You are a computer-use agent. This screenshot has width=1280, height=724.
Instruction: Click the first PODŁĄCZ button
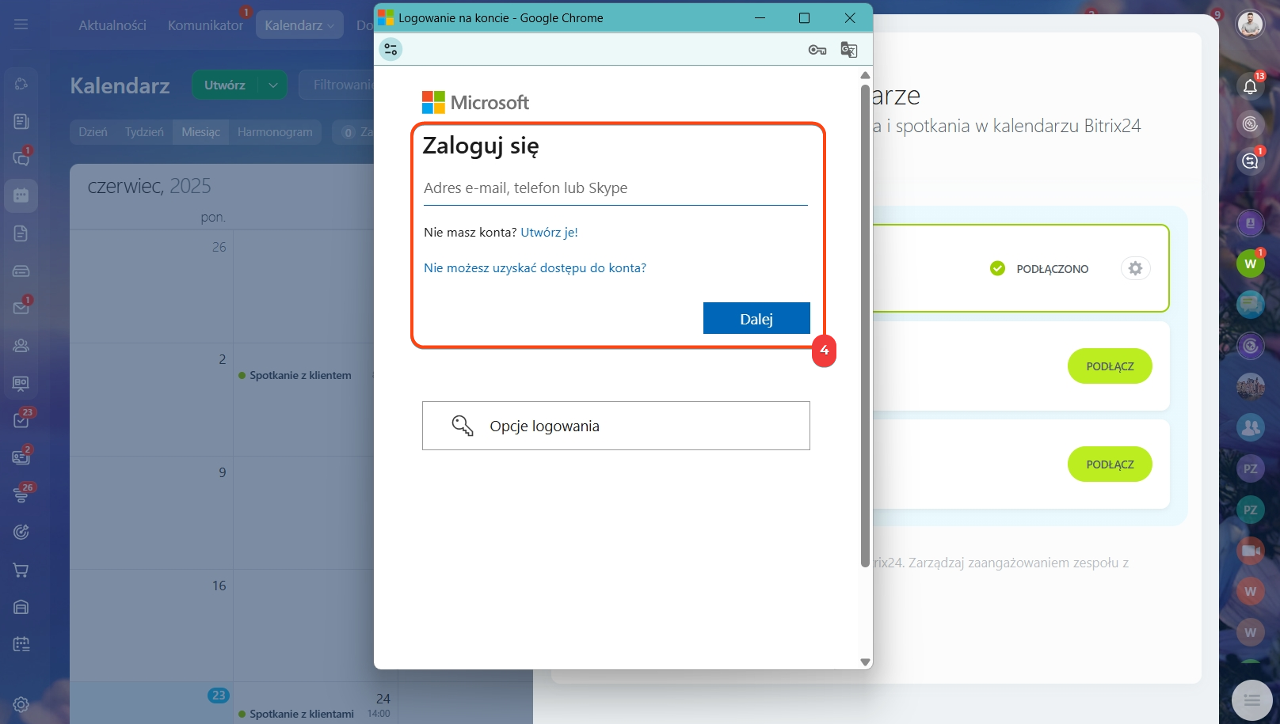tap(1110, 366)
